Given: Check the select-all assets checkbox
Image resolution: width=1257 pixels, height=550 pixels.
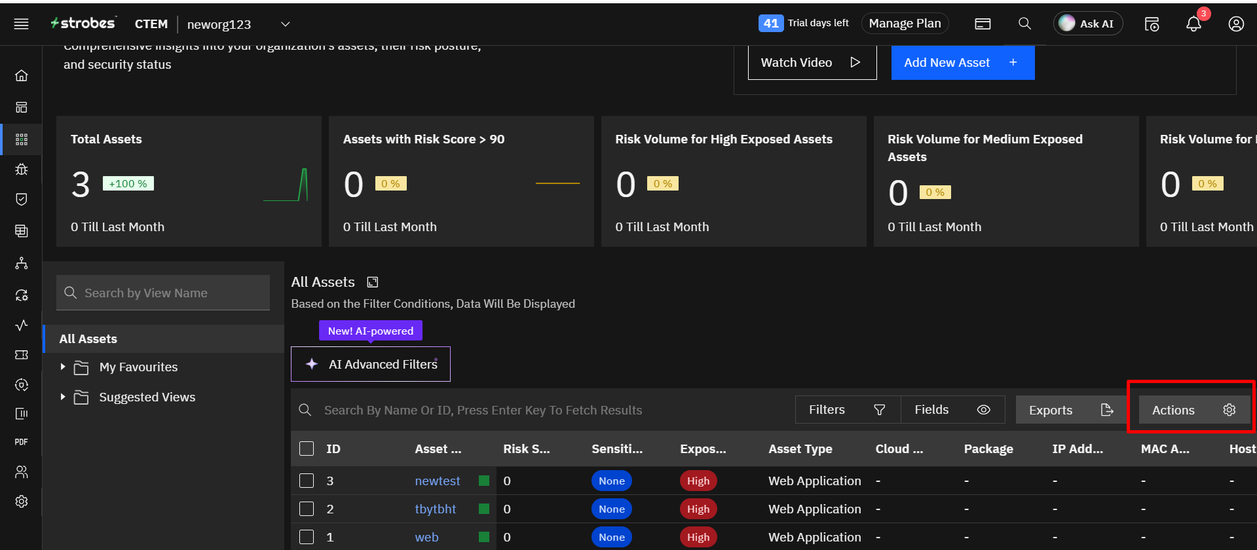Looking at the screenshot, I should pyautogui.click(x=307, y=449).
